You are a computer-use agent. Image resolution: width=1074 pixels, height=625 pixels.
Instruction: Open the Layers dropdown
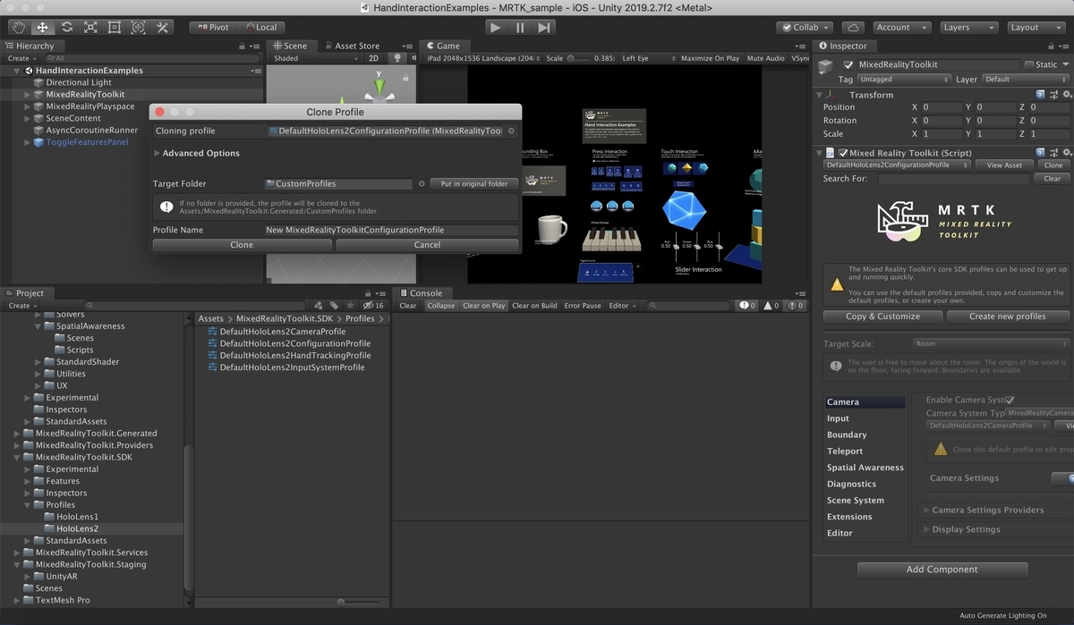tap(968, 28)
